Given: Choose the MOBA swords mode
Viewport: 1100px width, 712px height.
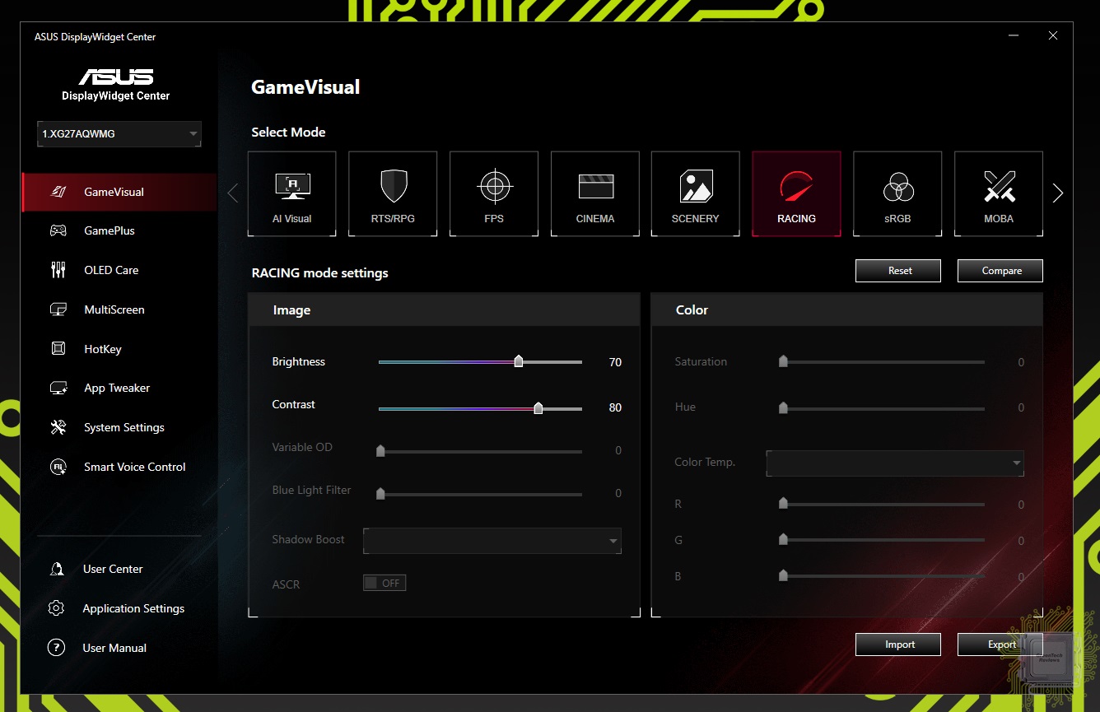Looking at the screenshot, I should pyautogui.click(x=999, y=193).
